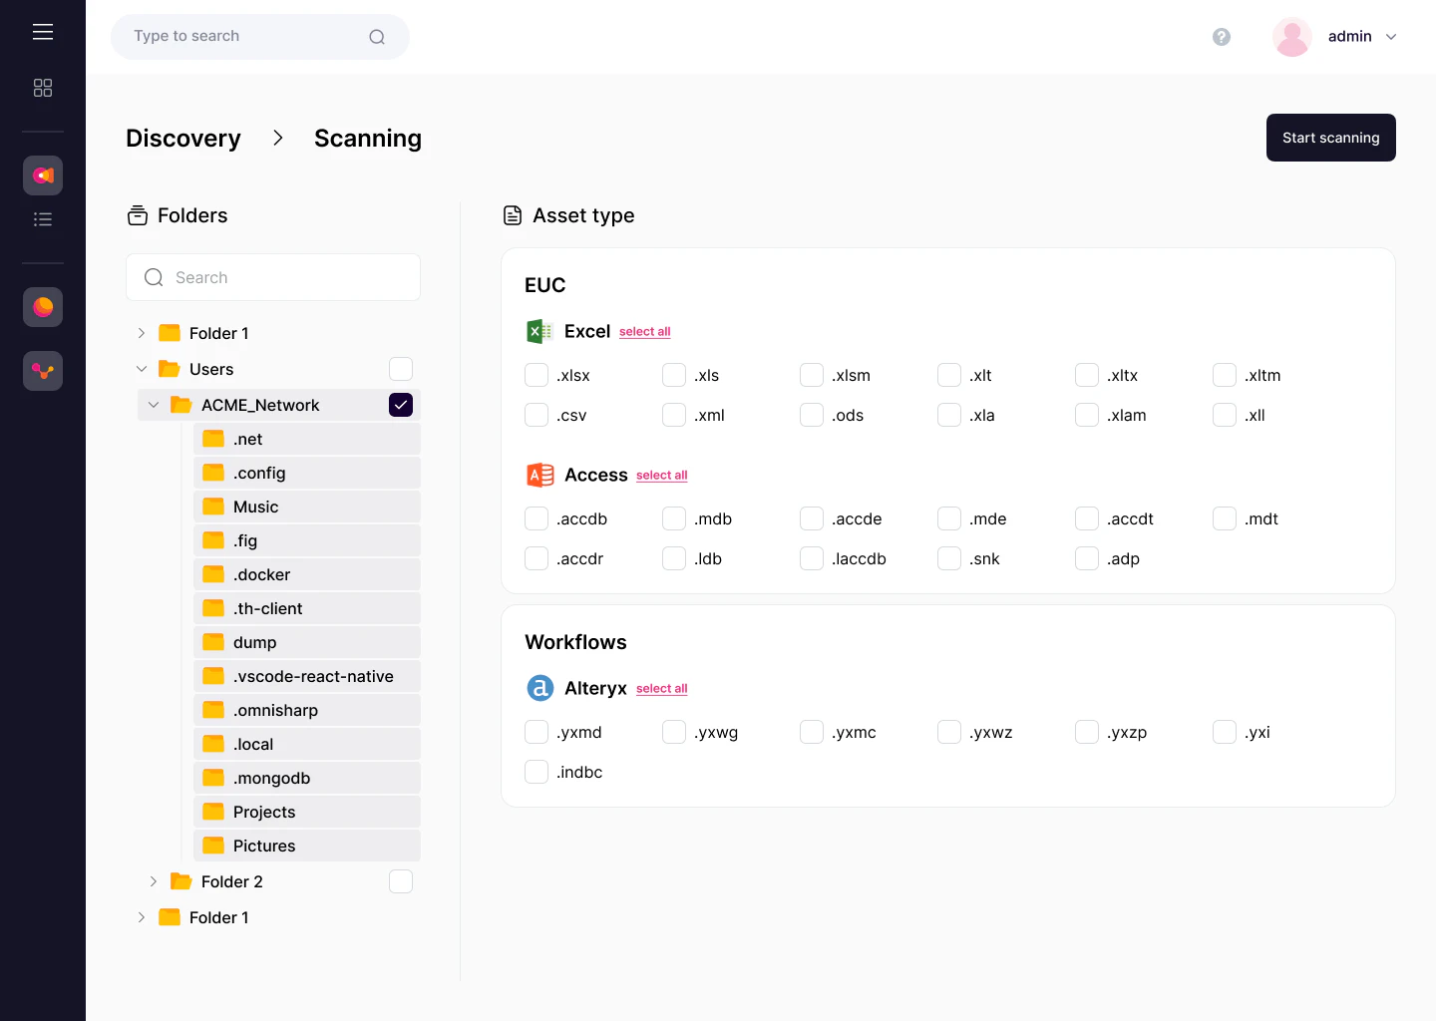This screenshot has width=1436, height=1021.
Task: Enable the .xlsx checkbox under Excel
Action: click(536, 375)
